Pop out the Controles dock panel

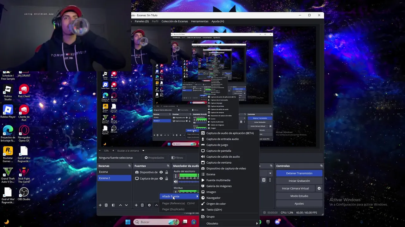tap(321, 166)
